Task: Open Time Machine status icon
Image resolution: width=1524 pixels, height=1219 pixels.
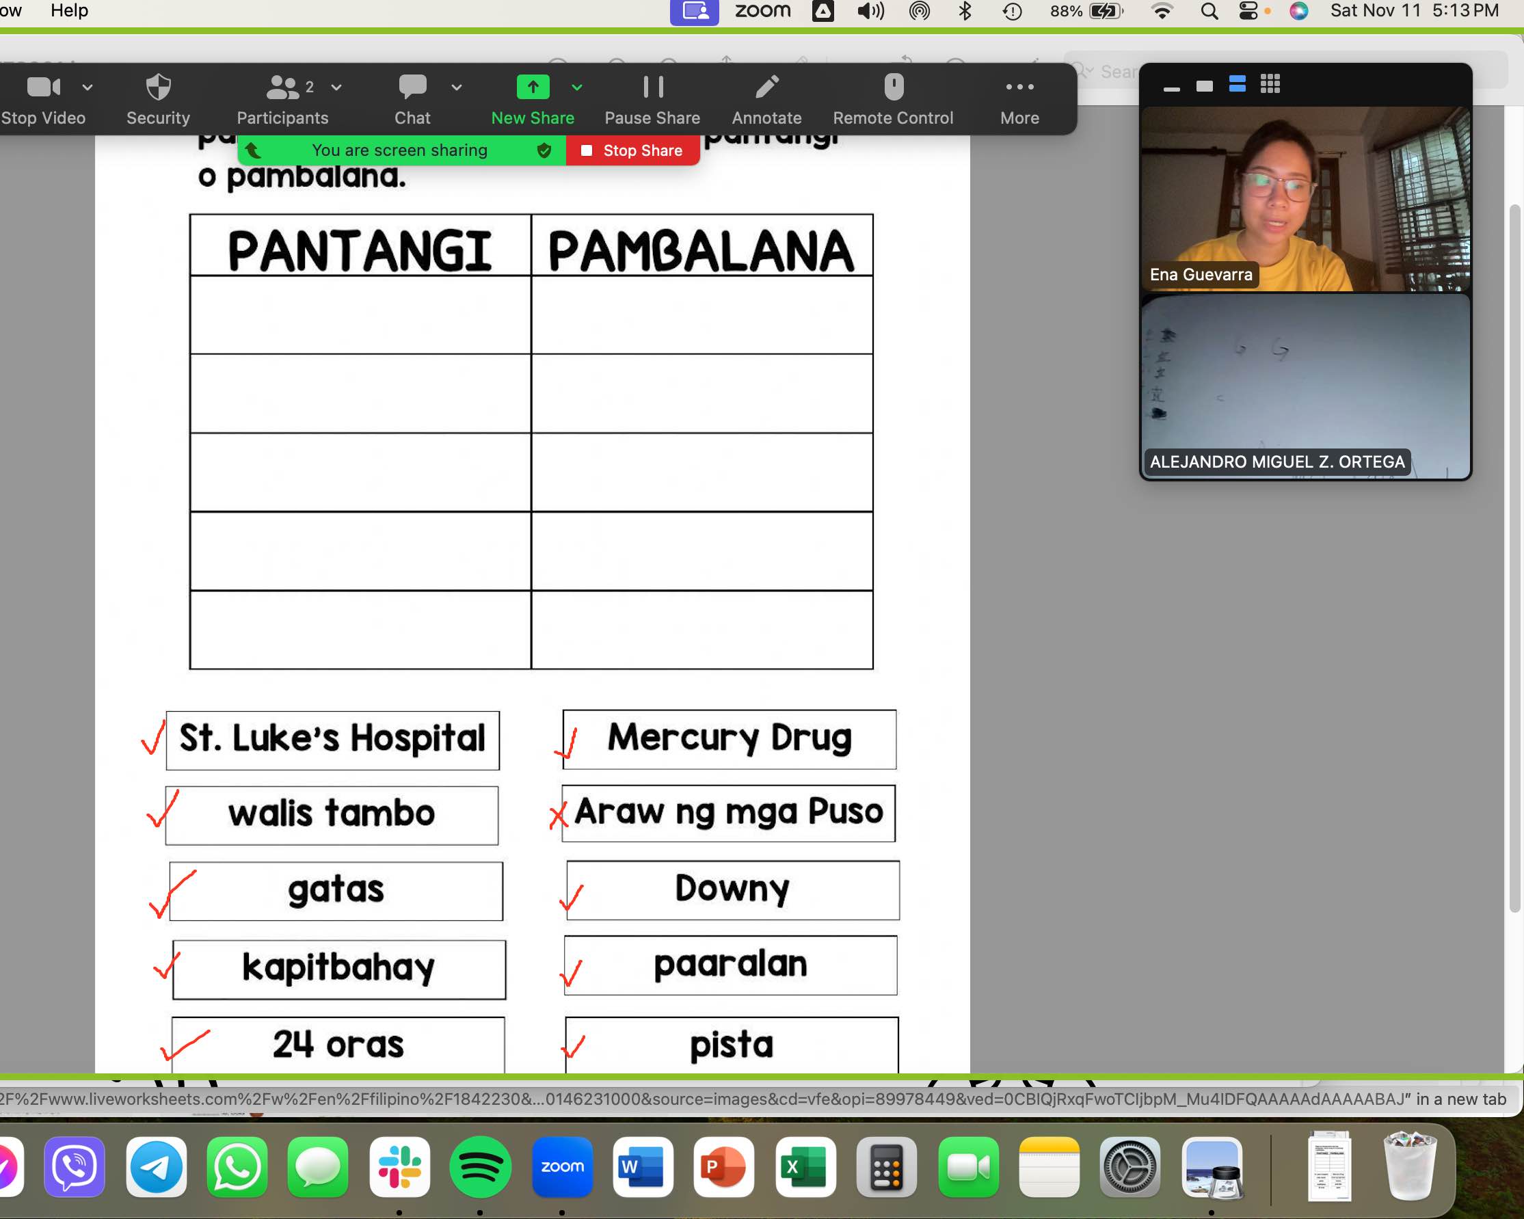Action: (x=1013, y=12)
